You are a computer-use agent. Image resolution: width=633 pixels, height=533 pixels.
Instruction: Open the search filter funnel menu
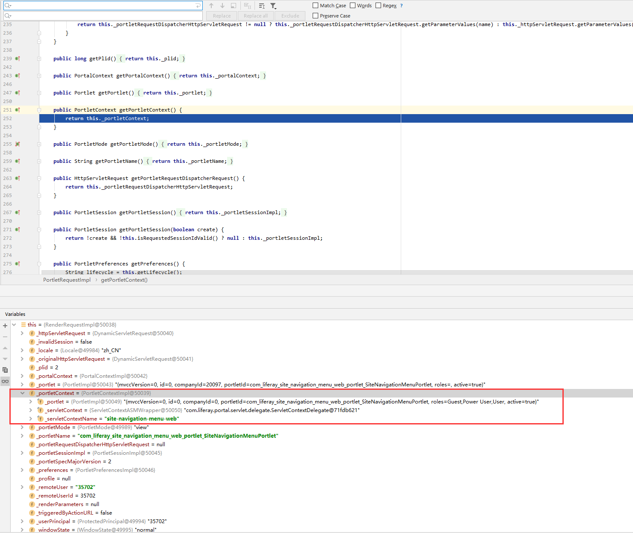pos(273,6)
